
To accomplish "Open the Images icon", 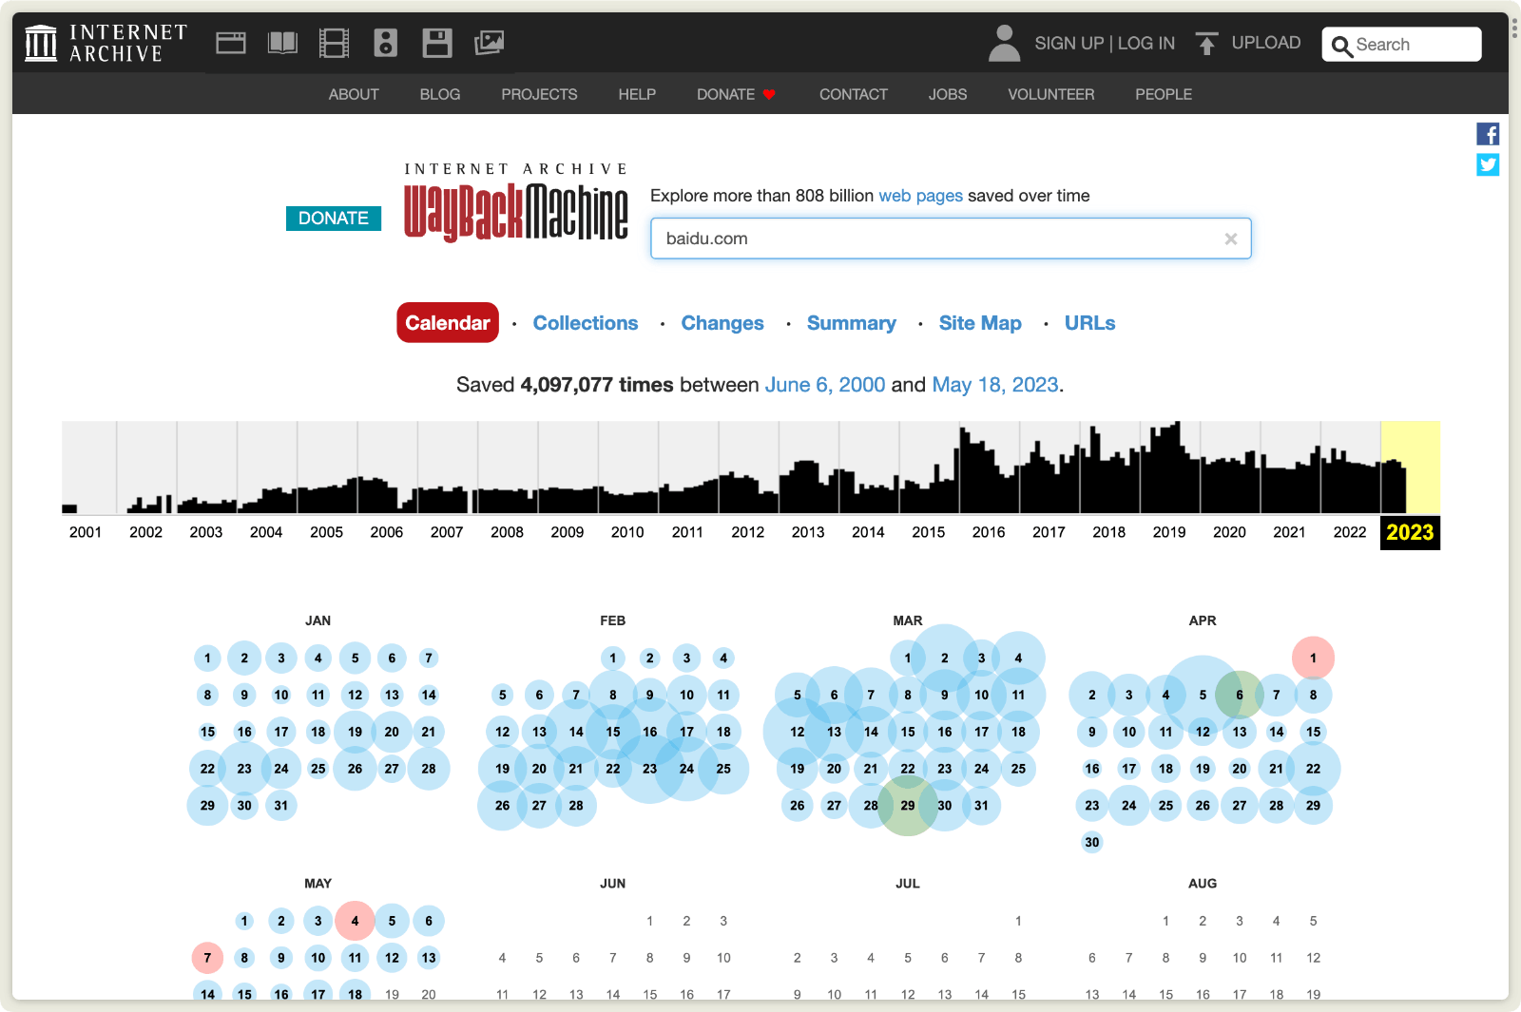I will [489, 43].
